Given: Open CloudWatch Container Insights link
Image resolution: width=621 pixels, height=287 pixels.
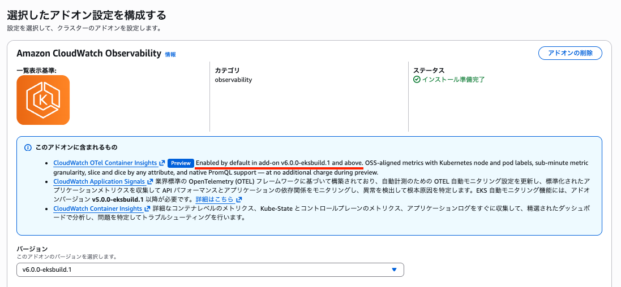Looking at the screenshot, I should click(97, 208).
